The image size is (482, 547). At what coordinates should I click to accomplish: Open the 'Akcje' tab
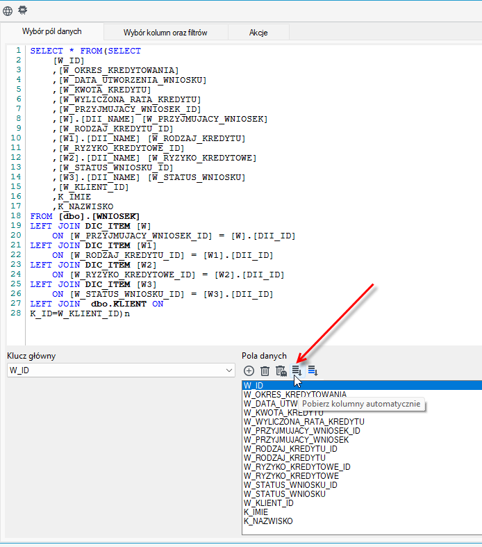(258, 33)
